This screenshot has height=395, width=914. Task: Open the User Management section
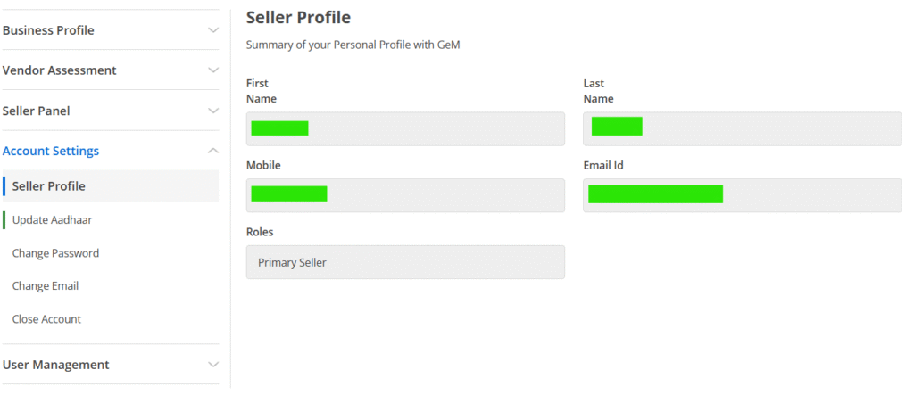(56, 365)
